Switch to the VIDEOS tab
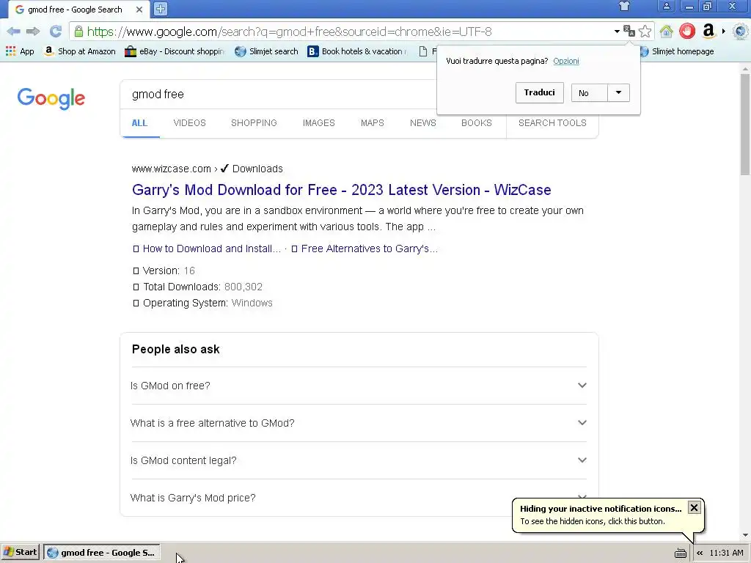Viewport: 751px width, 563px height. point(190,123)
